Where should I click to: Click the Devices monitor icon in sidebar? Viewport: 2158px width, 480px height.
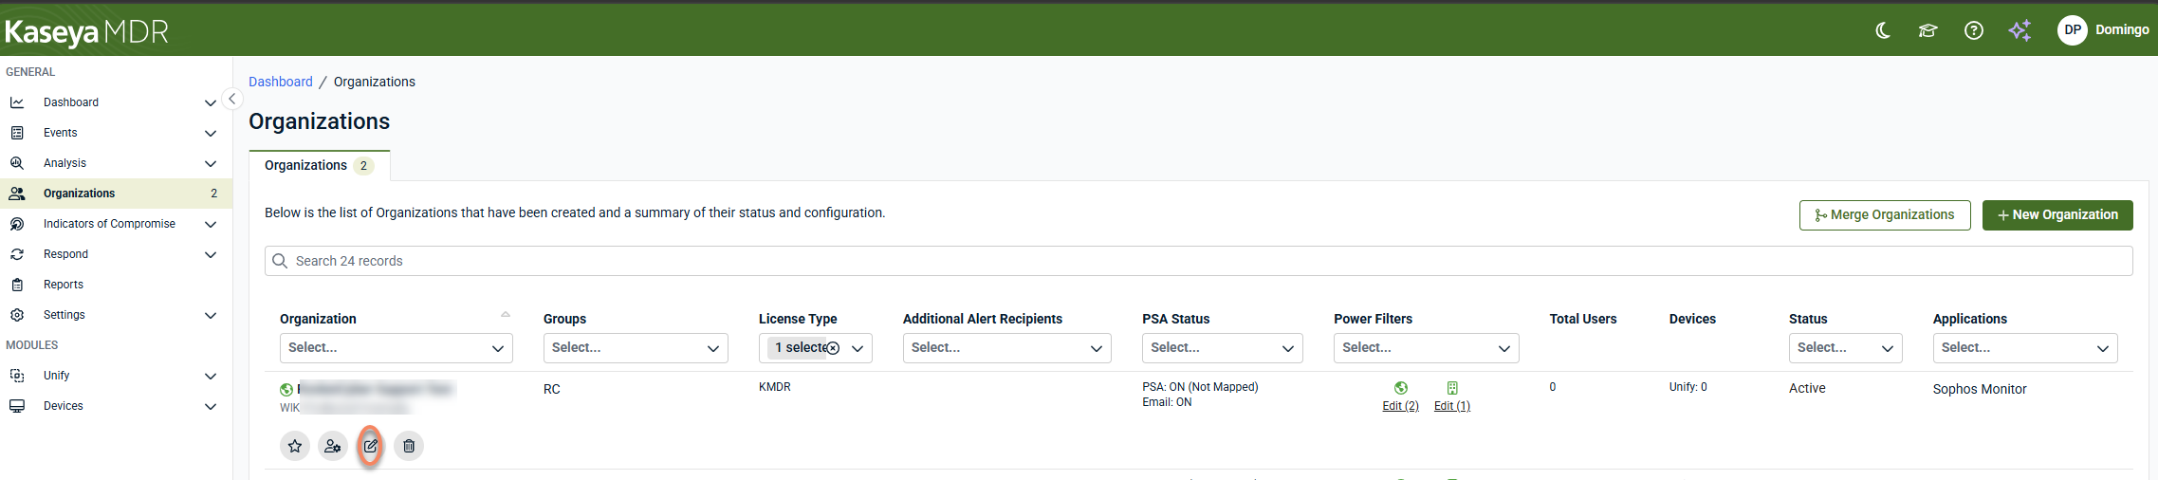(17, 406)
